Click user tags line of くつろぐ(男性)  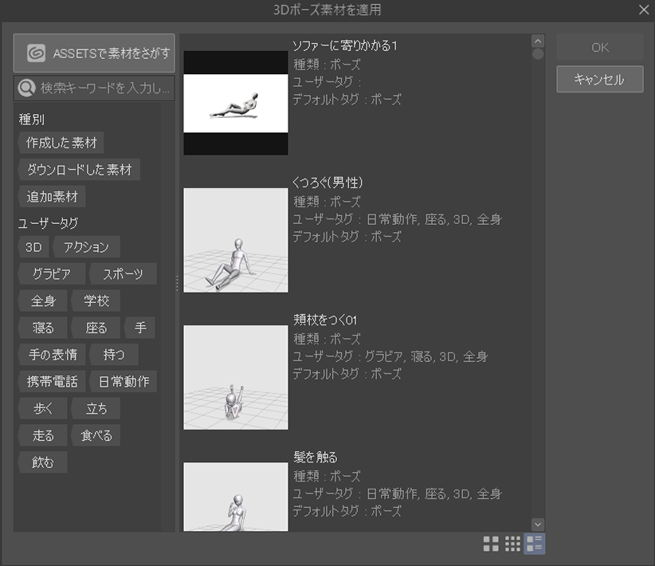[398, 219]
